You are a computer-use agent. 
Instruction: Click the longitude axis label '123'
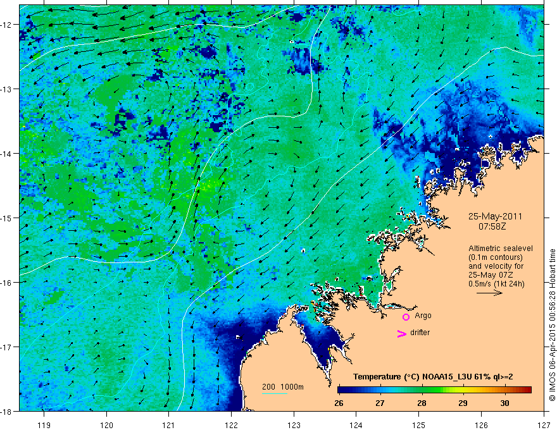[294, 425]
